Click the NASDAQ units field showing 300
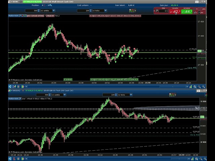 click(x=42, y=95)
